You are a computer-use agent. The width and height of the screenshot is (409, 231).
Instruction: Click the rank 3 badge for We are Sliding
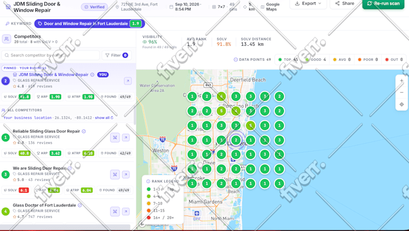coord(5,174)
